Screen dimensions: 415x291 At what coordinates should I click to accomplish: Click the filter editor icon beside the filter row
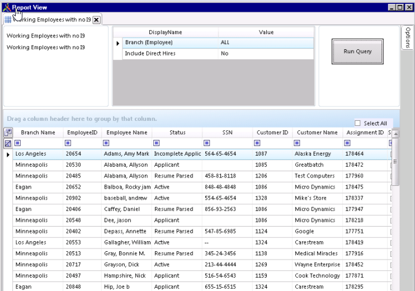[8, 143]
